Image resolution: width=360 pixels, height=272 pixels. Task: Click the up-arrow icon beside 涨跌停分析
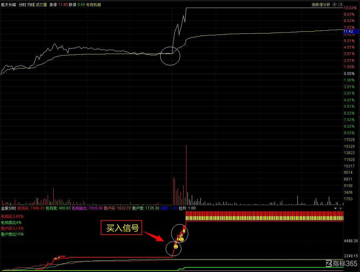coord(334,5)
